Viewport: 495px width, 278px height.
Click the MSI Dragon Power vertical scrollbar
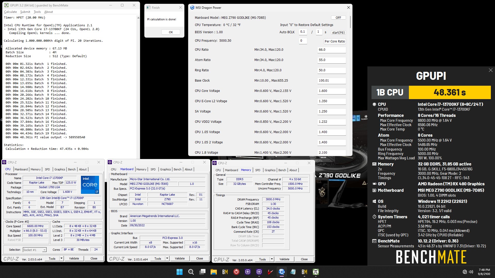pyautogui.click(x=350, y=22)
